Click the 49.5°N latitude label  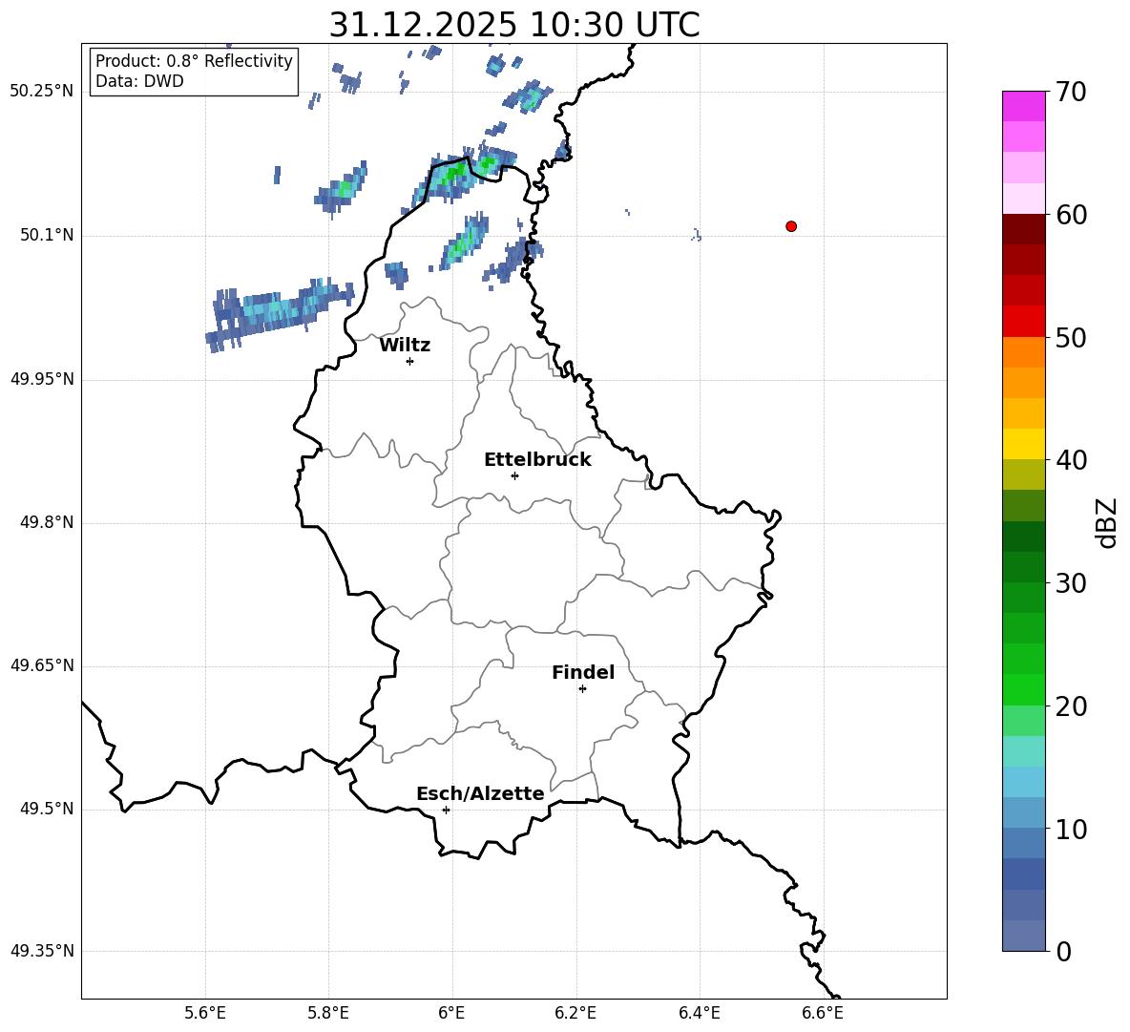click(x=47, y=809)
